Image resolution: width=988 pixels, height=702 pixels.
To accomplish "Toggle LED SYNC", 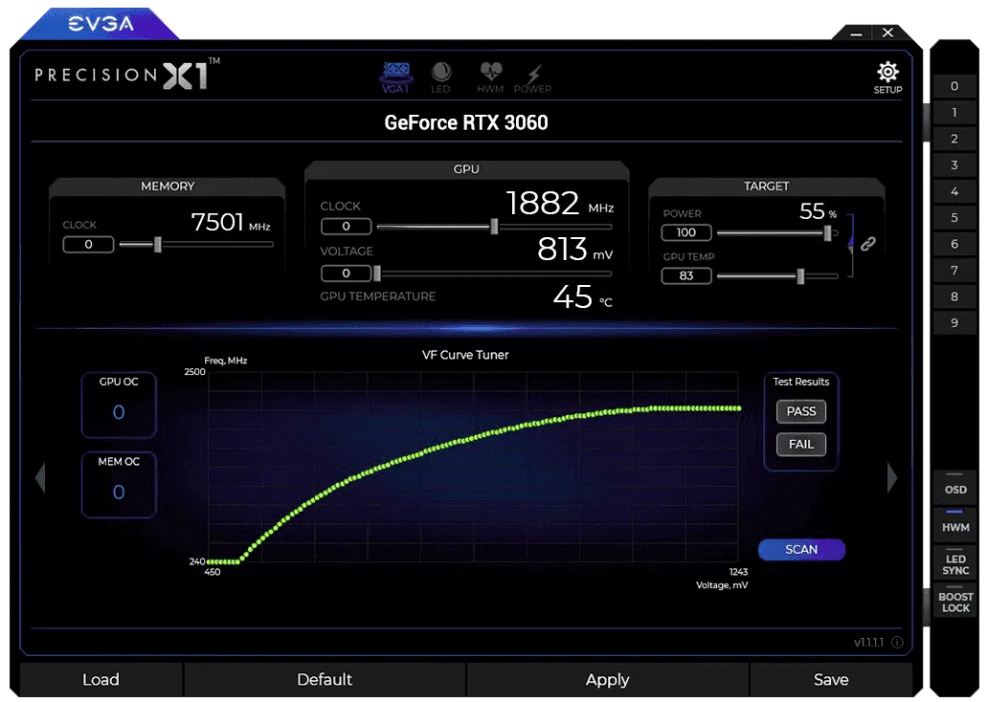I will (x=954, y=564).
